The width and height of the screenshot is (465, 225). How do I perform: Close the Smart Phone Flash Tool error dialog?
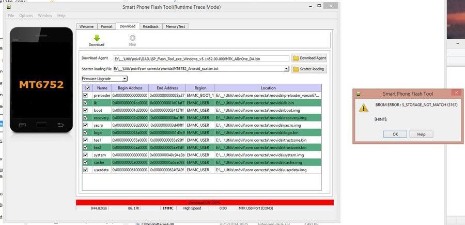click(x=456, y=93)
